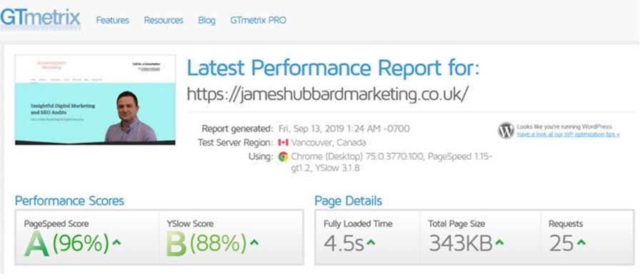
Task: Open the Resources menu item
Action: click(164, 20)
